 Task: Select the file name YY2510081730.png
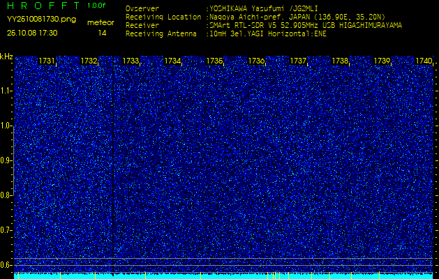tap(41, 20)
